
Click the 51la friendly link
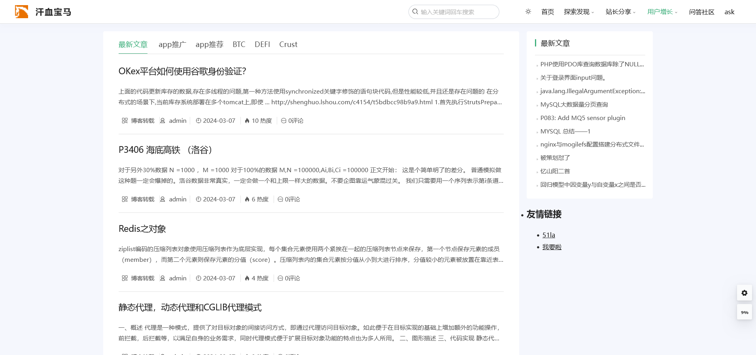(549, 235)
